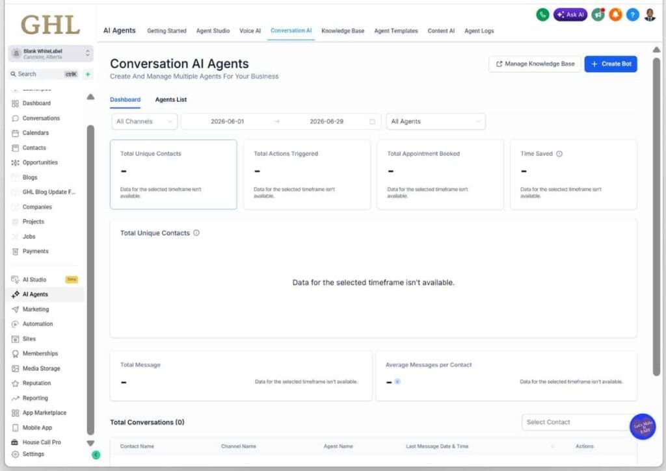This screenshot has height=471, width=666.
Task: Open Automation in the sidebar
Action: click(x=37, y=324)
